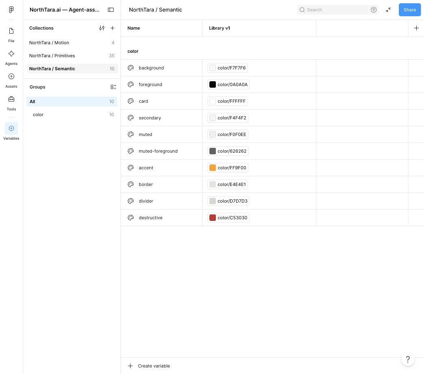Screen dimensions: 424x374
Task: Collapse all groups using the list icon
Action: click(113, 87)
